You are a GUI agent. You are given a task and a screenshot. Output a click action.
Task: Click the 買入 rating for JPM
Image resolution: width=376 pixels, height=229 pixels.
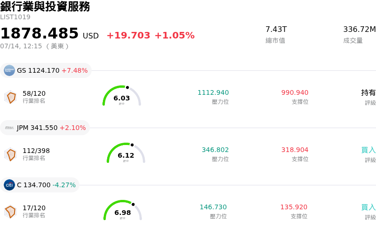click(368, 150)
